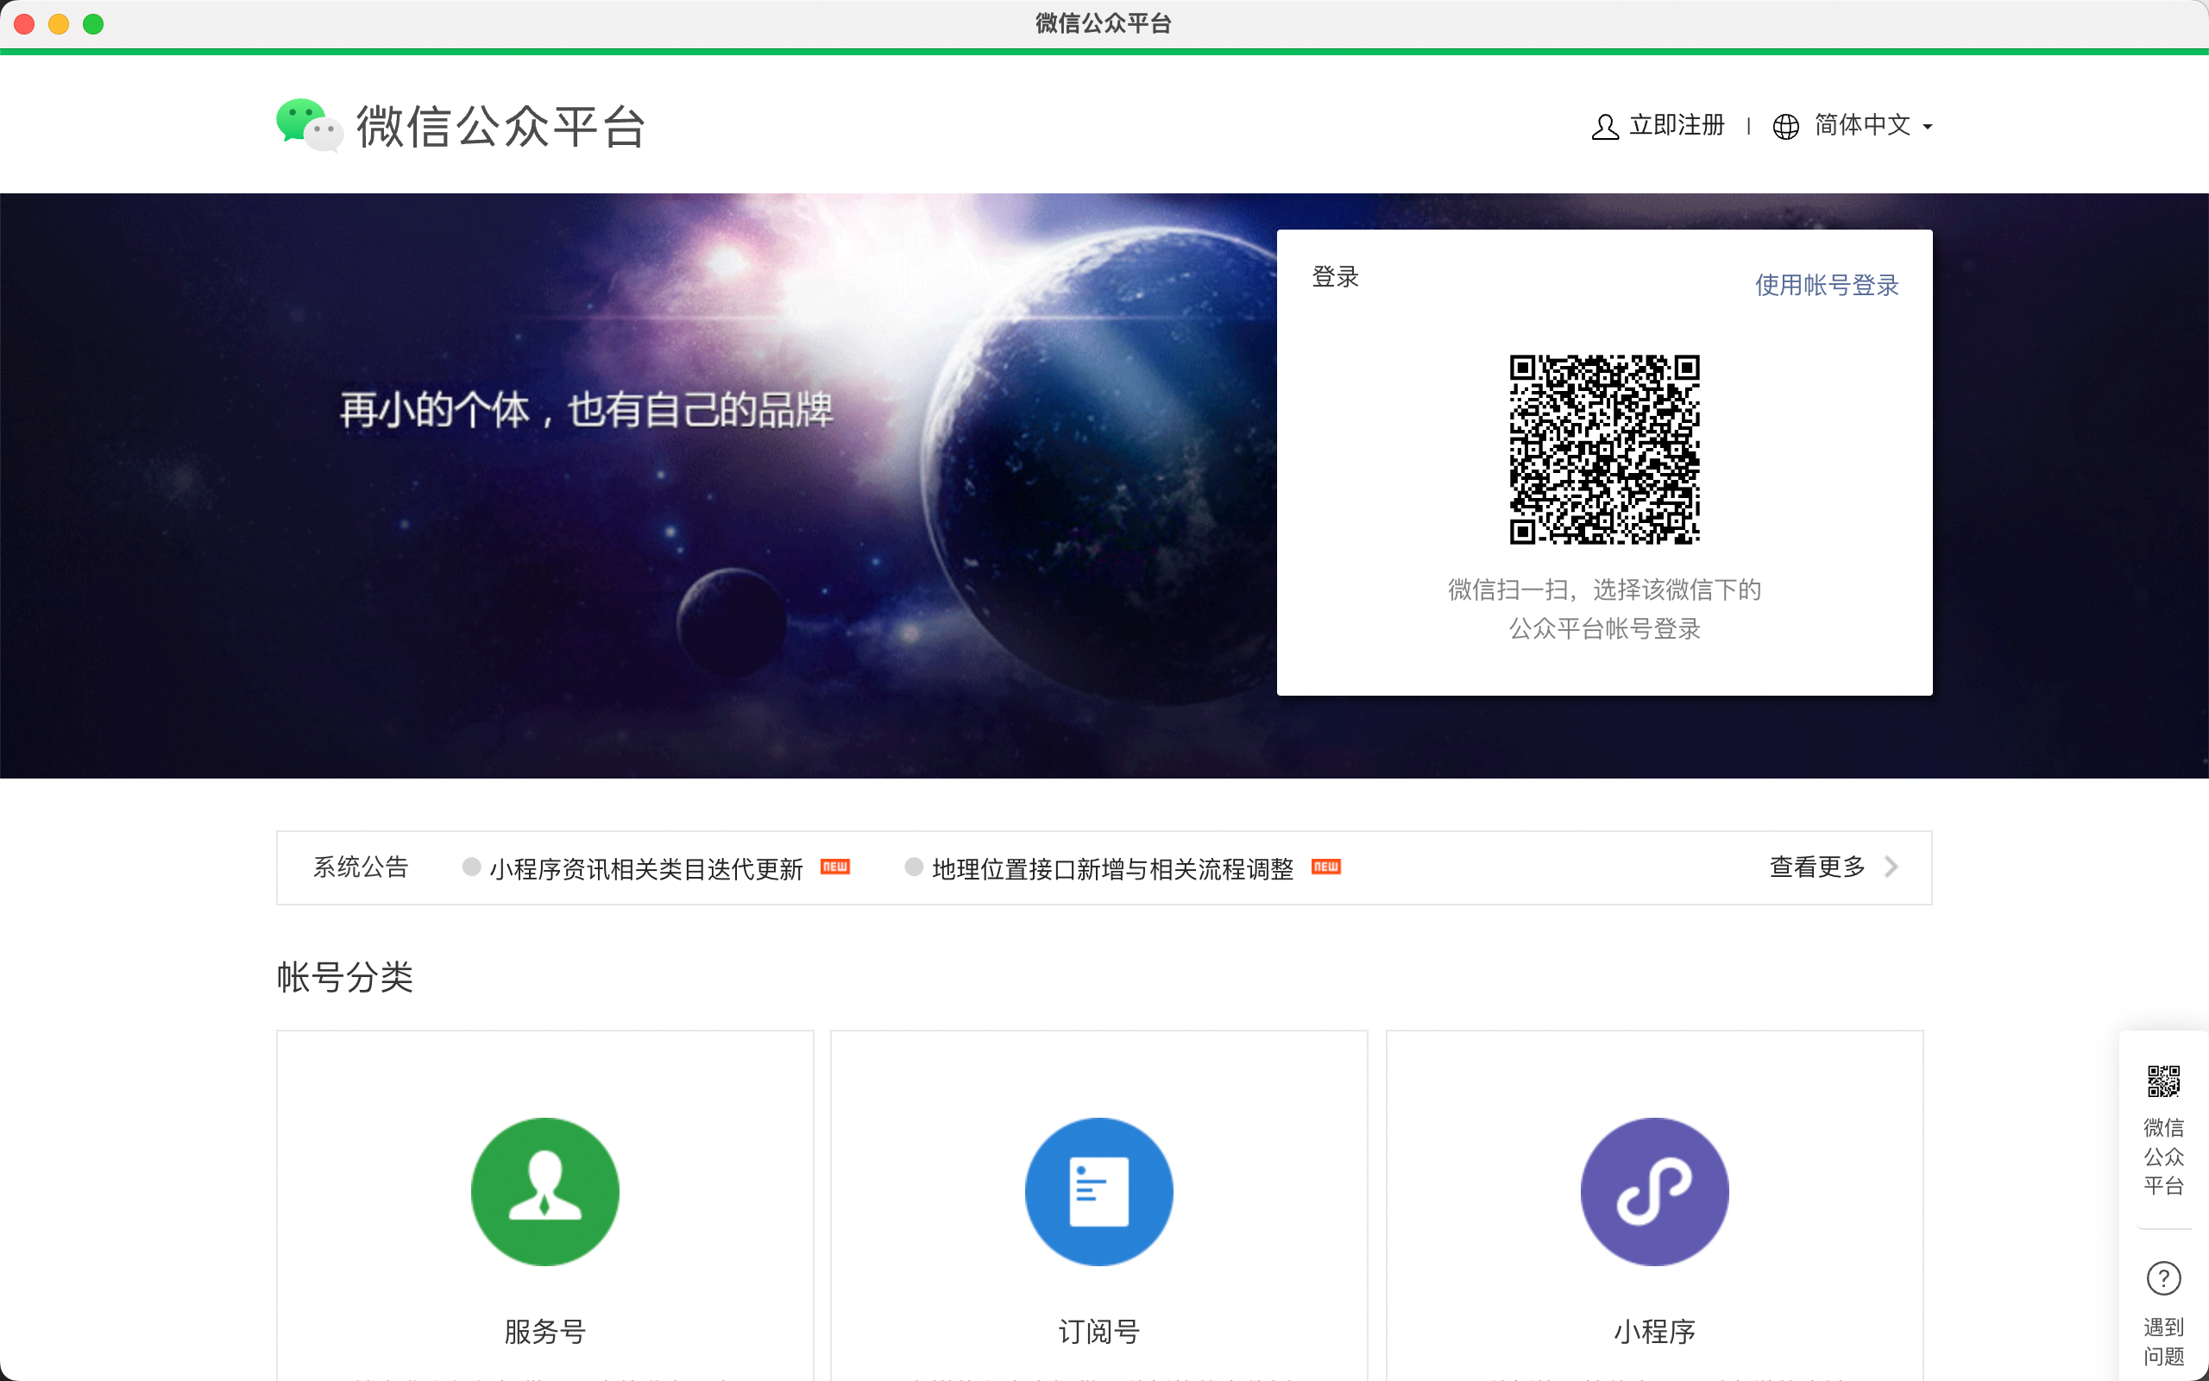
Task: Click the purple 小程序 mini program icon
Action: pyautogui.click(x=1654, y=1191)
